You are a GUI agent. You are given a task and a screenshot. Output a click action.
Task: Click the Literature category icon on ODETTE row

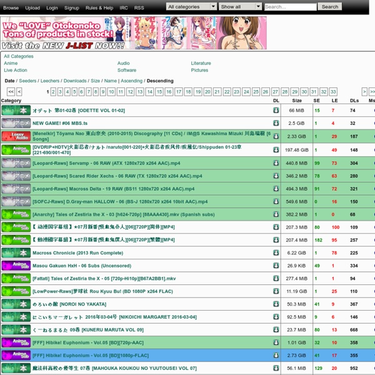[16, 110]
